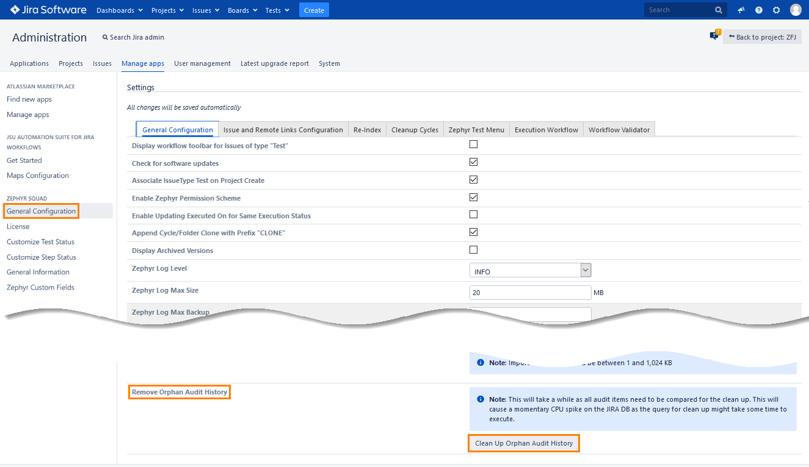Click the Remove Orphan Audit History label
The width and height of the screenshot is (809, 467).
pos(180,392)
